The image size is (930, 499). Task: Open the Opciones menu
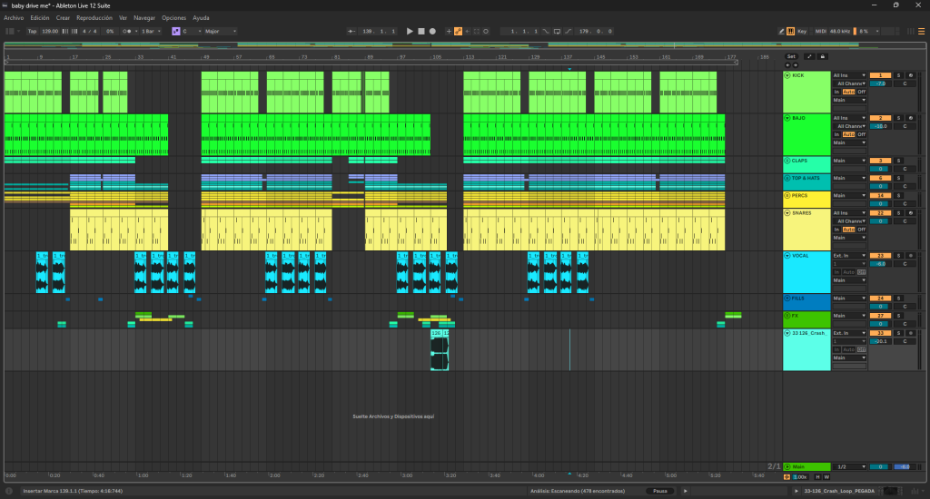pos(173,17)
